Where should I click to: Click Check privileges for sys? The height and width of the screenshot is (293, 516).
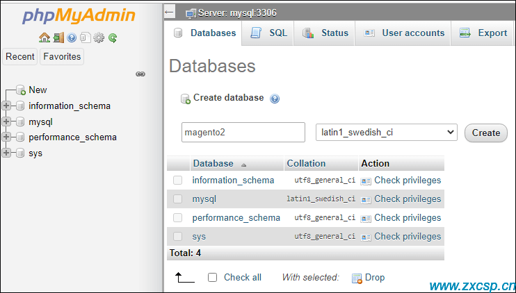tap(408, 237)
